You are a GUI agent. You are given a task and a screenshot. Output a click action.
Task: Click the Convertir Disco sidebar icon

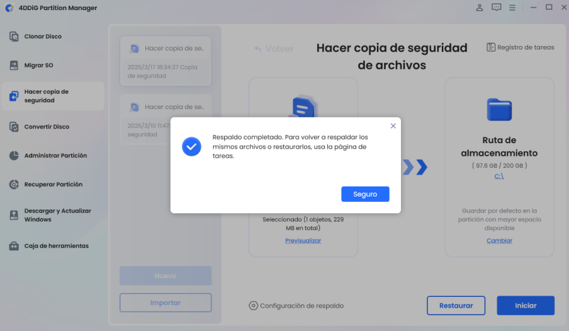click(14, 127)
